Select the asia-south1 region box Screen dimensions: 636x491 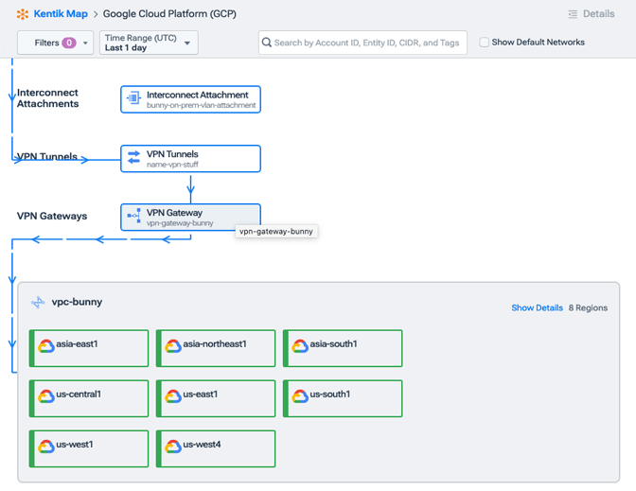(343, 348)
